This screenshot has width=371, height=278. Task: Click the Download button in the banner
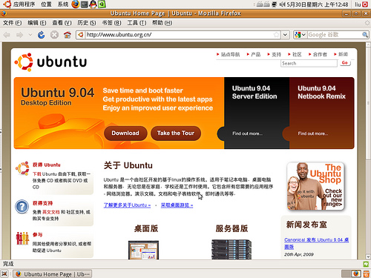[125, 133]
